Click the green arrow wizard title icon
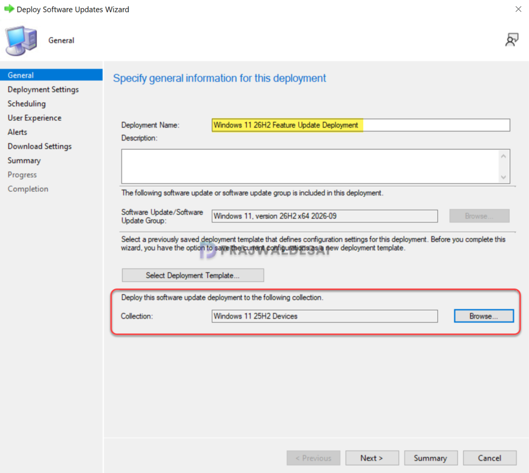This screenshot has height=473, width=529. pyautogui.click(x=9, y=9)
